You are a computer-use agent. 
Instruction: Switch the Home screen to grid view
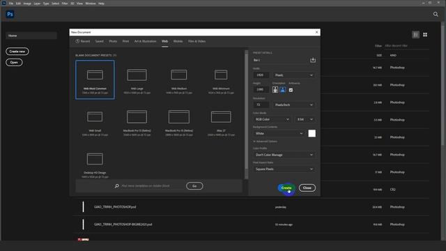click(425, 35)
